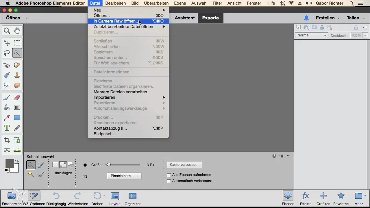Choose the Magic Wand selection option

coord(31,174)
